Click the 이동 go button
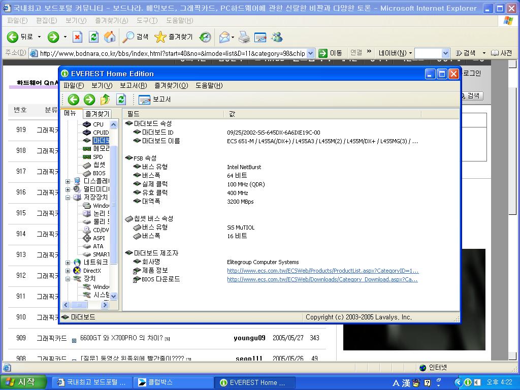This screenshot has height=390, width=520. click(330, 53)
